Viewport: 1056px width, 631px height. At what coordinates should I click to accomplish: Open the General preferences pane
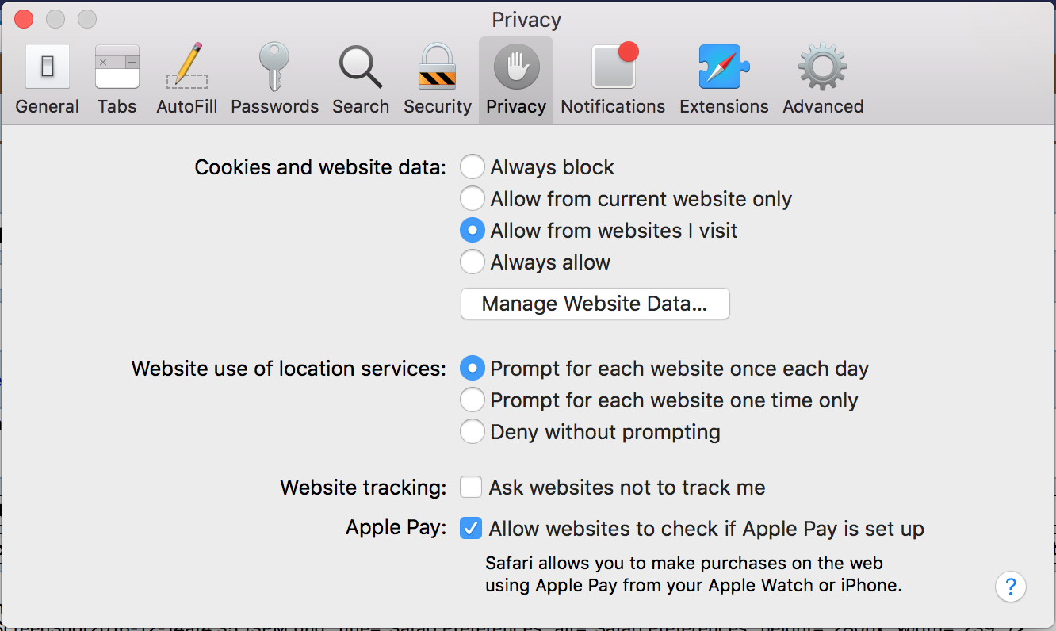click(47, 79)
